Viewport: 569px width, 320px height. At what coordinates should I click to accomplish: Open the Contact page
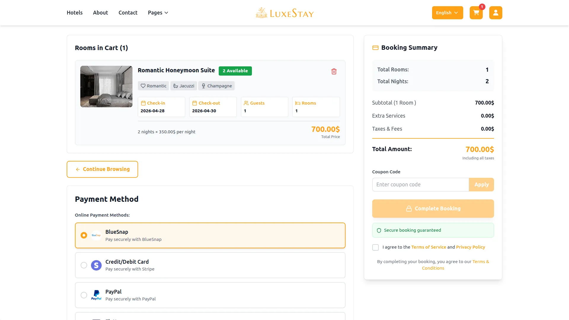128,13
